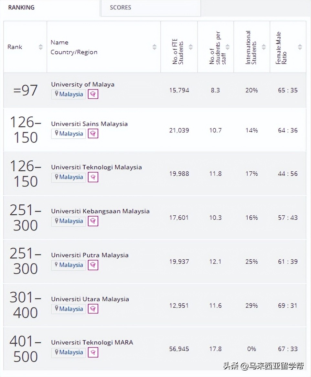311x377 pixels.
Task: Click the purple badge icon for Universiti Sains Malaysia
Action: pos(93,134)
